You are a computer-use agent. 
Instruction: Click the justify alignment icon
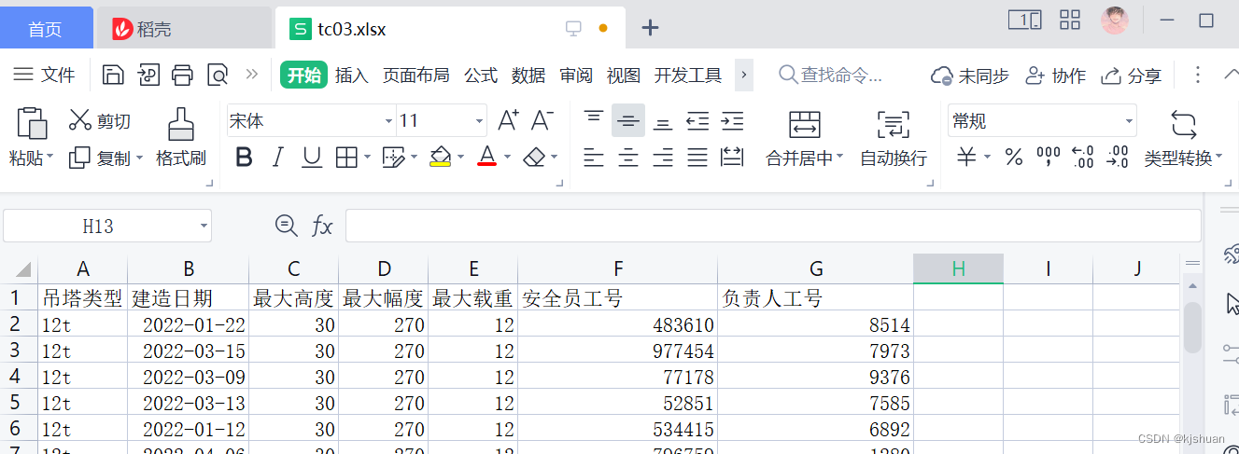coord(697,157)
